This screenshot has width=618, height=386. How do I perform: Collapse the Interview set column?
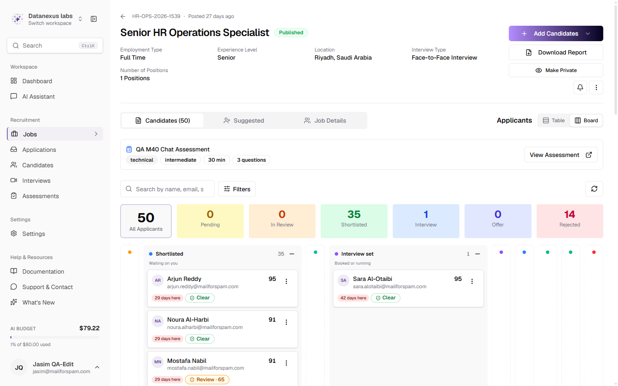point(478,254)
